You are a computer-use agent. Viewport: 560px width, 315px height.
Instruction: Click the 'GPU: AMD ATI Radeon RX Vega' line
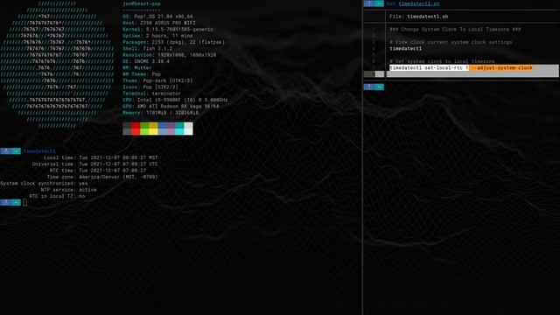click(171, 107)
